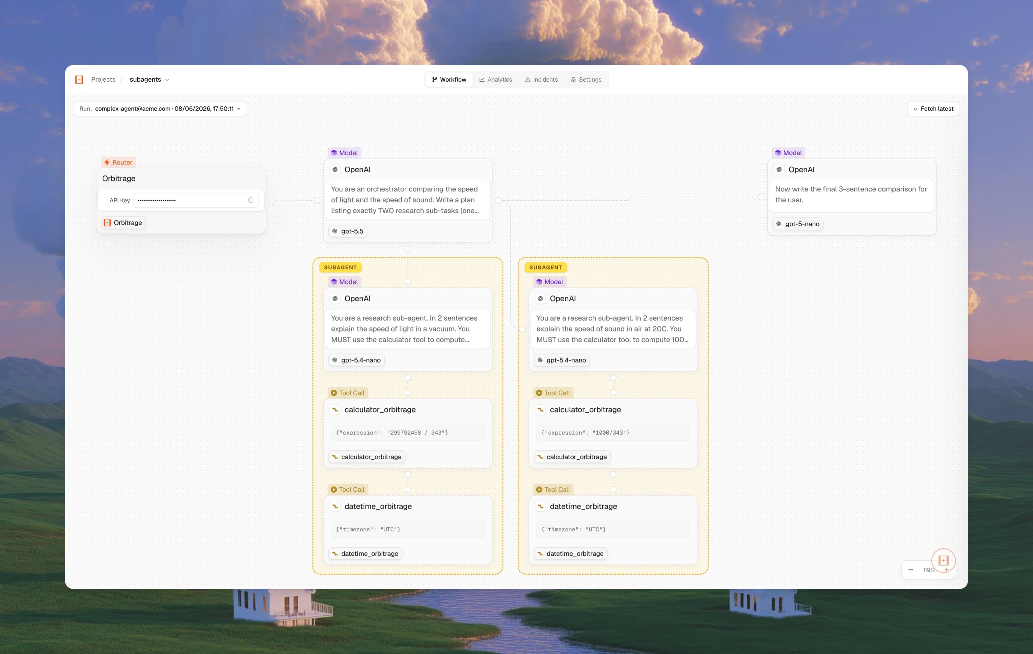
Task: Click the Fetch latest button
Action: pos(933,108)
